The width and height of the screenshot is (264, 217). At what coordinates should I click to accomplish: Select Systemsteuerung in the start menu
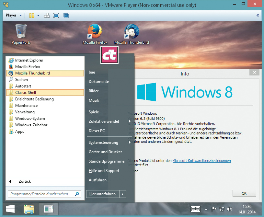coord(103,143)
